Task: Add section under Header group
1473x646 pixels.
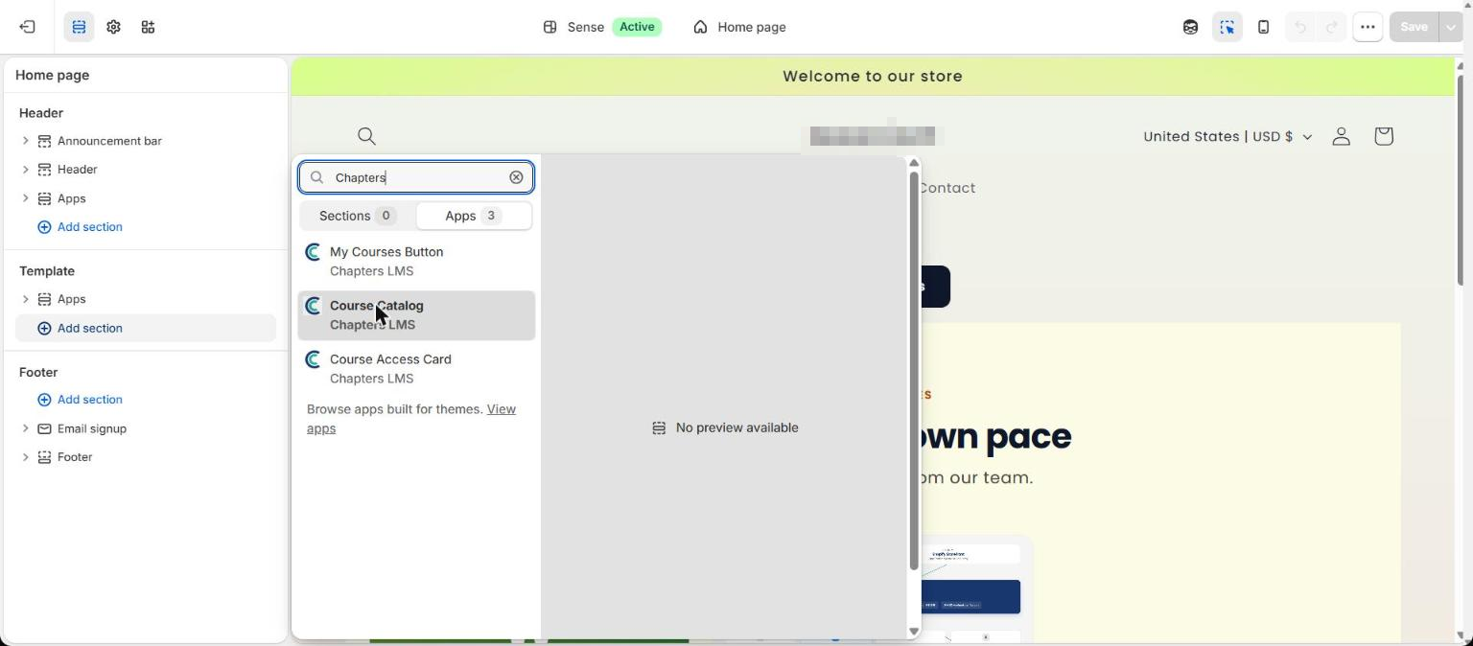Action: pos(80,227)
